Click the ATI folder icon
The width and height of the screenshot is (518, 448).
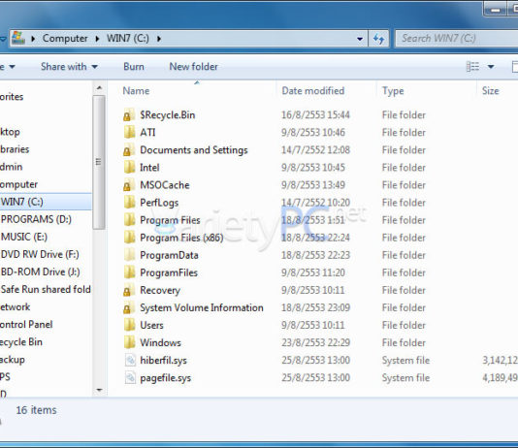coord(129,133)
